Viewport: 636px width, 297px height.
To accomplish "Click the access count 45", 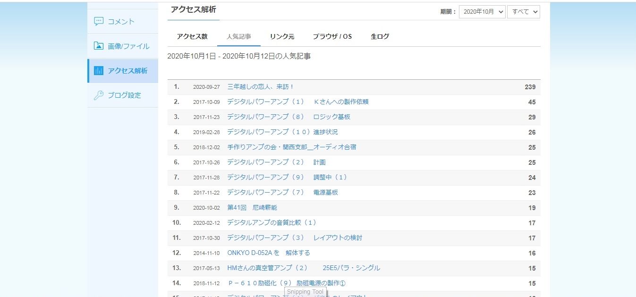I will [532, 102].
